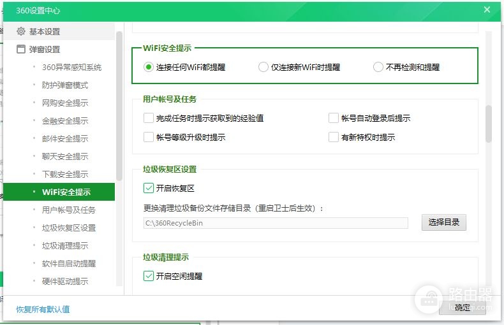504x325 pixels.
Task: Click the sidebar vertical scrollbar thumb
Action: coord(119,106)
